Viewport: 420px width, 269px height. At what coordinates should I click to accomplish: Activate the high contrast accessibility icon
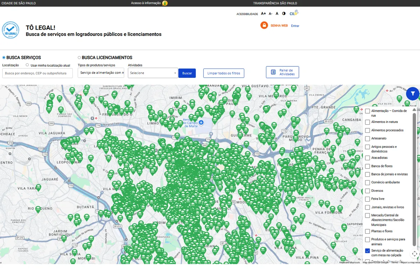(283, 13)
